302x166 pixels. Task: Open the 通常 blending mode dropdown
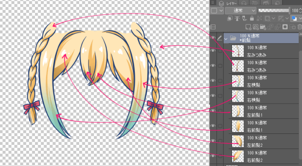click(x=241, y=11)
